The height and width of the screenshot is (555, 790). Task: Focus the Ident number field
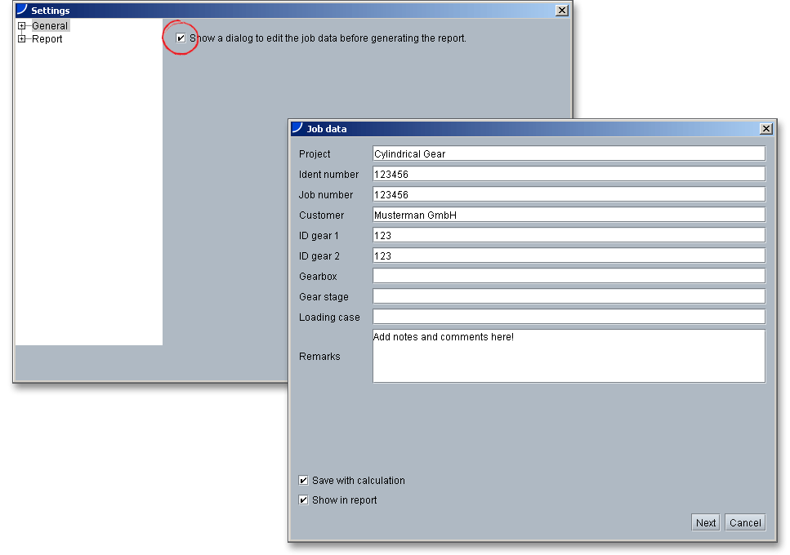point(569,174)
